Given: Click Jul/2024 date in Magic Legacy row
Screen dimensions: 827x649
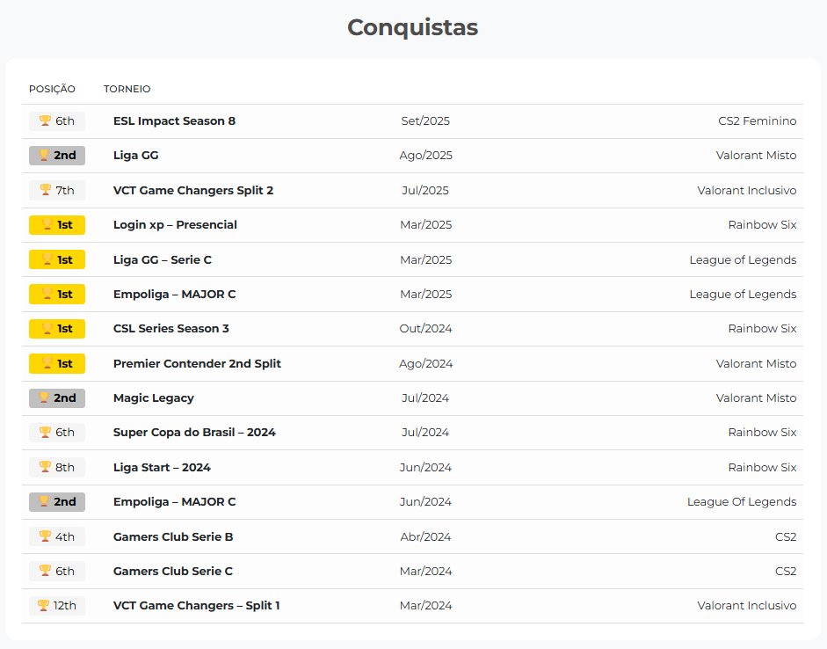Looking at the screenshot, I should tap(425, 397).
